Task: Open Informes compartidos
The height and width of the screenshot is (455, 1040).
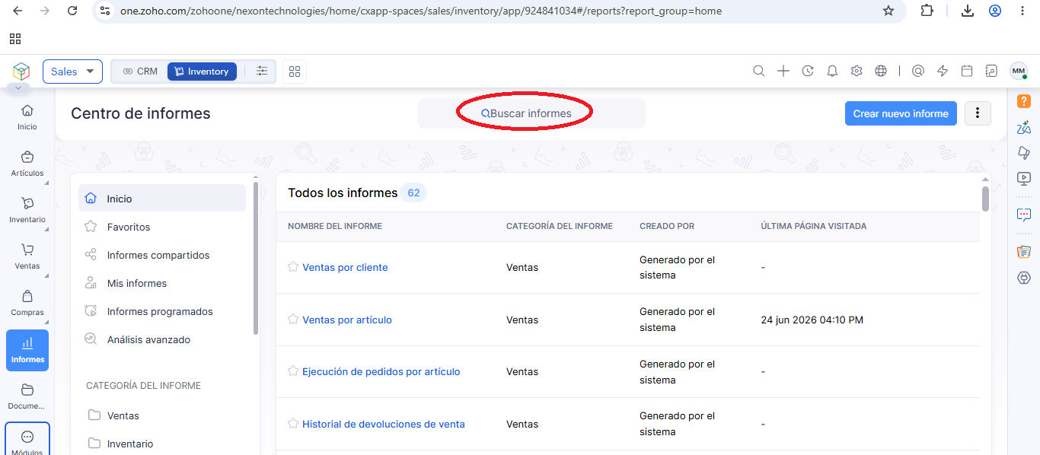Action: tap(162, 255)
